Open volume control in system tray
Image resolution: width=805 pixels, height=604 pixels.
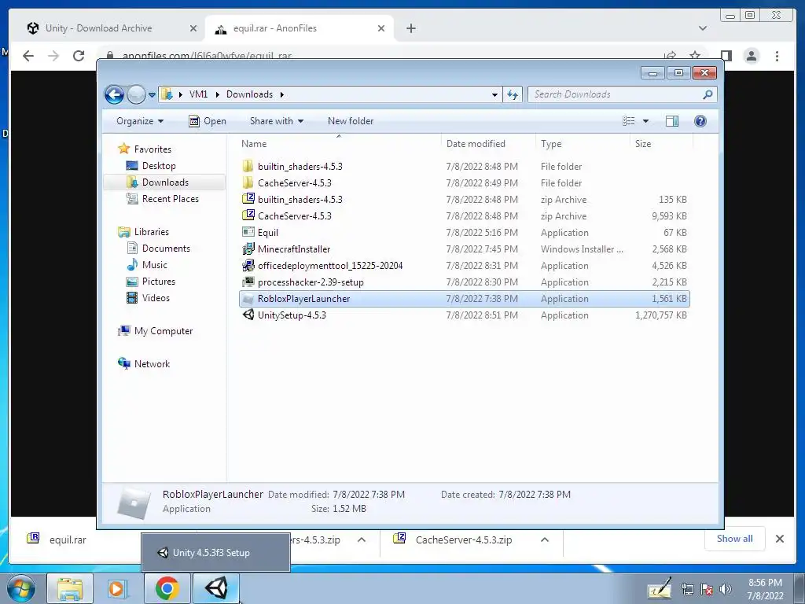click(725, 589)
